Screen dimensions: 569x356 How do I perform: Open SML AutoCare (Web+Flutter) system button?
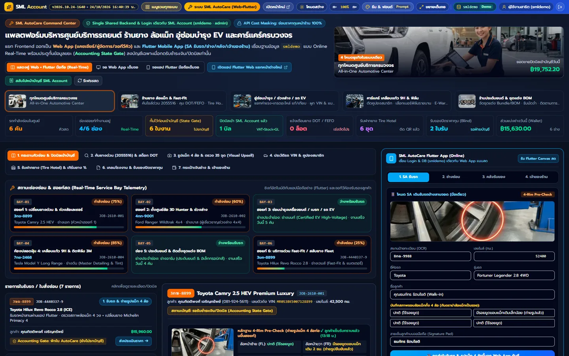(222, 7)
